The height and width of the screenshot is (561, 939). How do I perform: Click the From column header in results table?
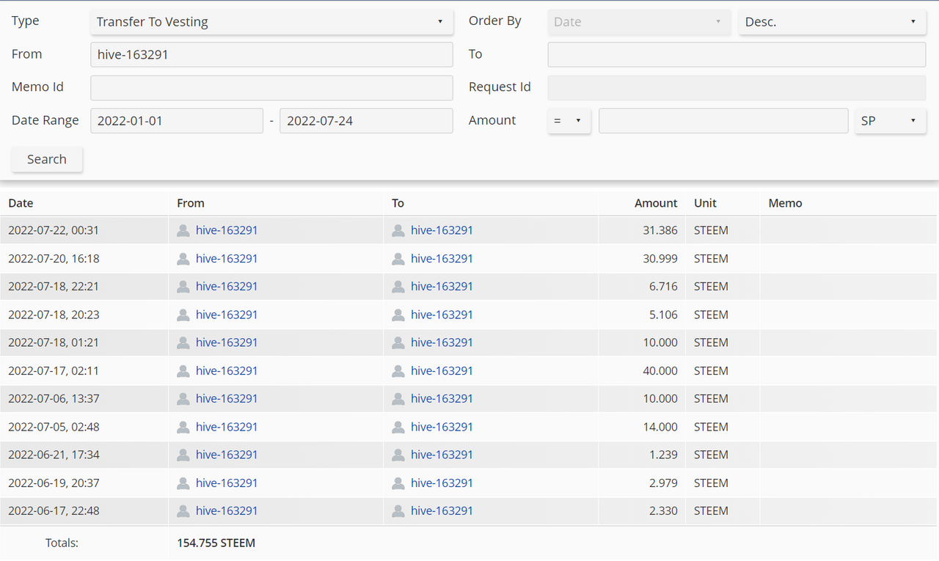191,203
